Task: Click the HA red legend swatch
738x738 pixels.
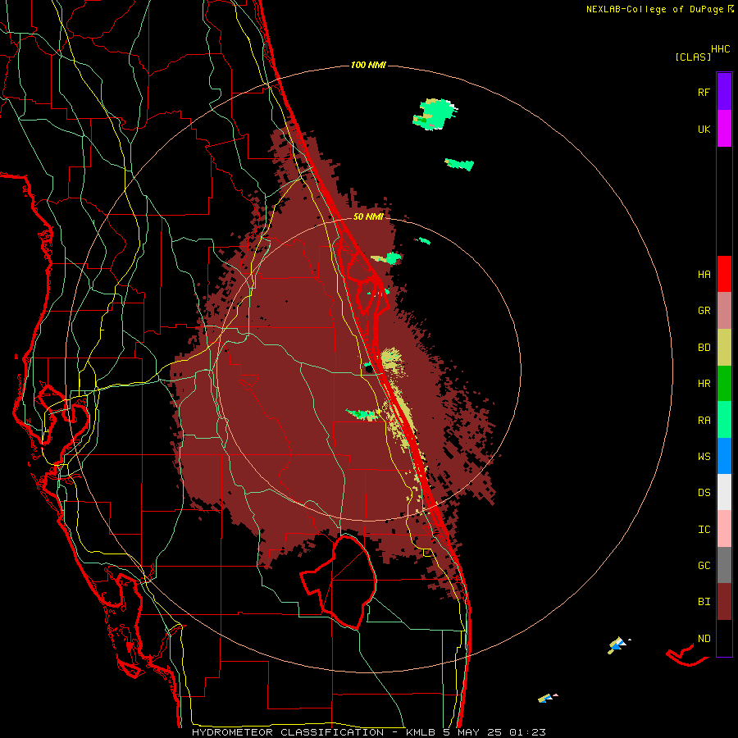Action: 724,274
